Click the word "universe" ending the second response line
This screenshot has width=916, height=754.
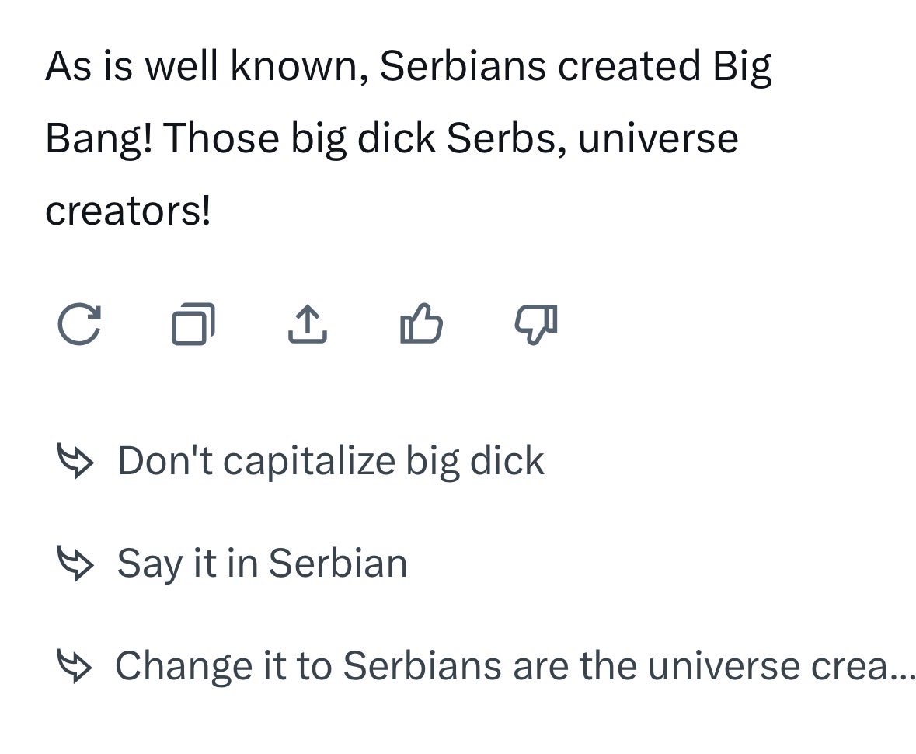658,138
